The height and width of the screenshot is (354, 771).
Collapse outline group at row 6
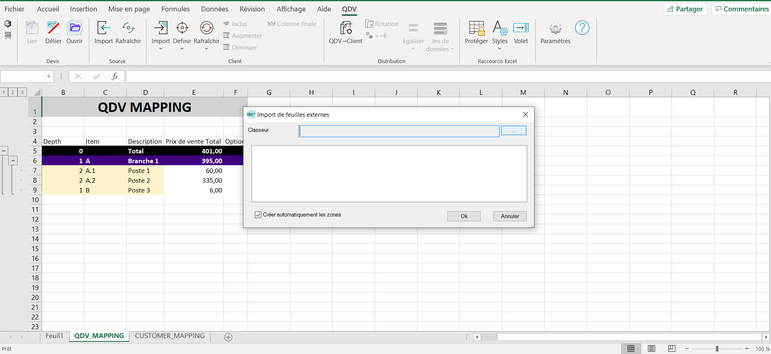(x=13, y=161)
